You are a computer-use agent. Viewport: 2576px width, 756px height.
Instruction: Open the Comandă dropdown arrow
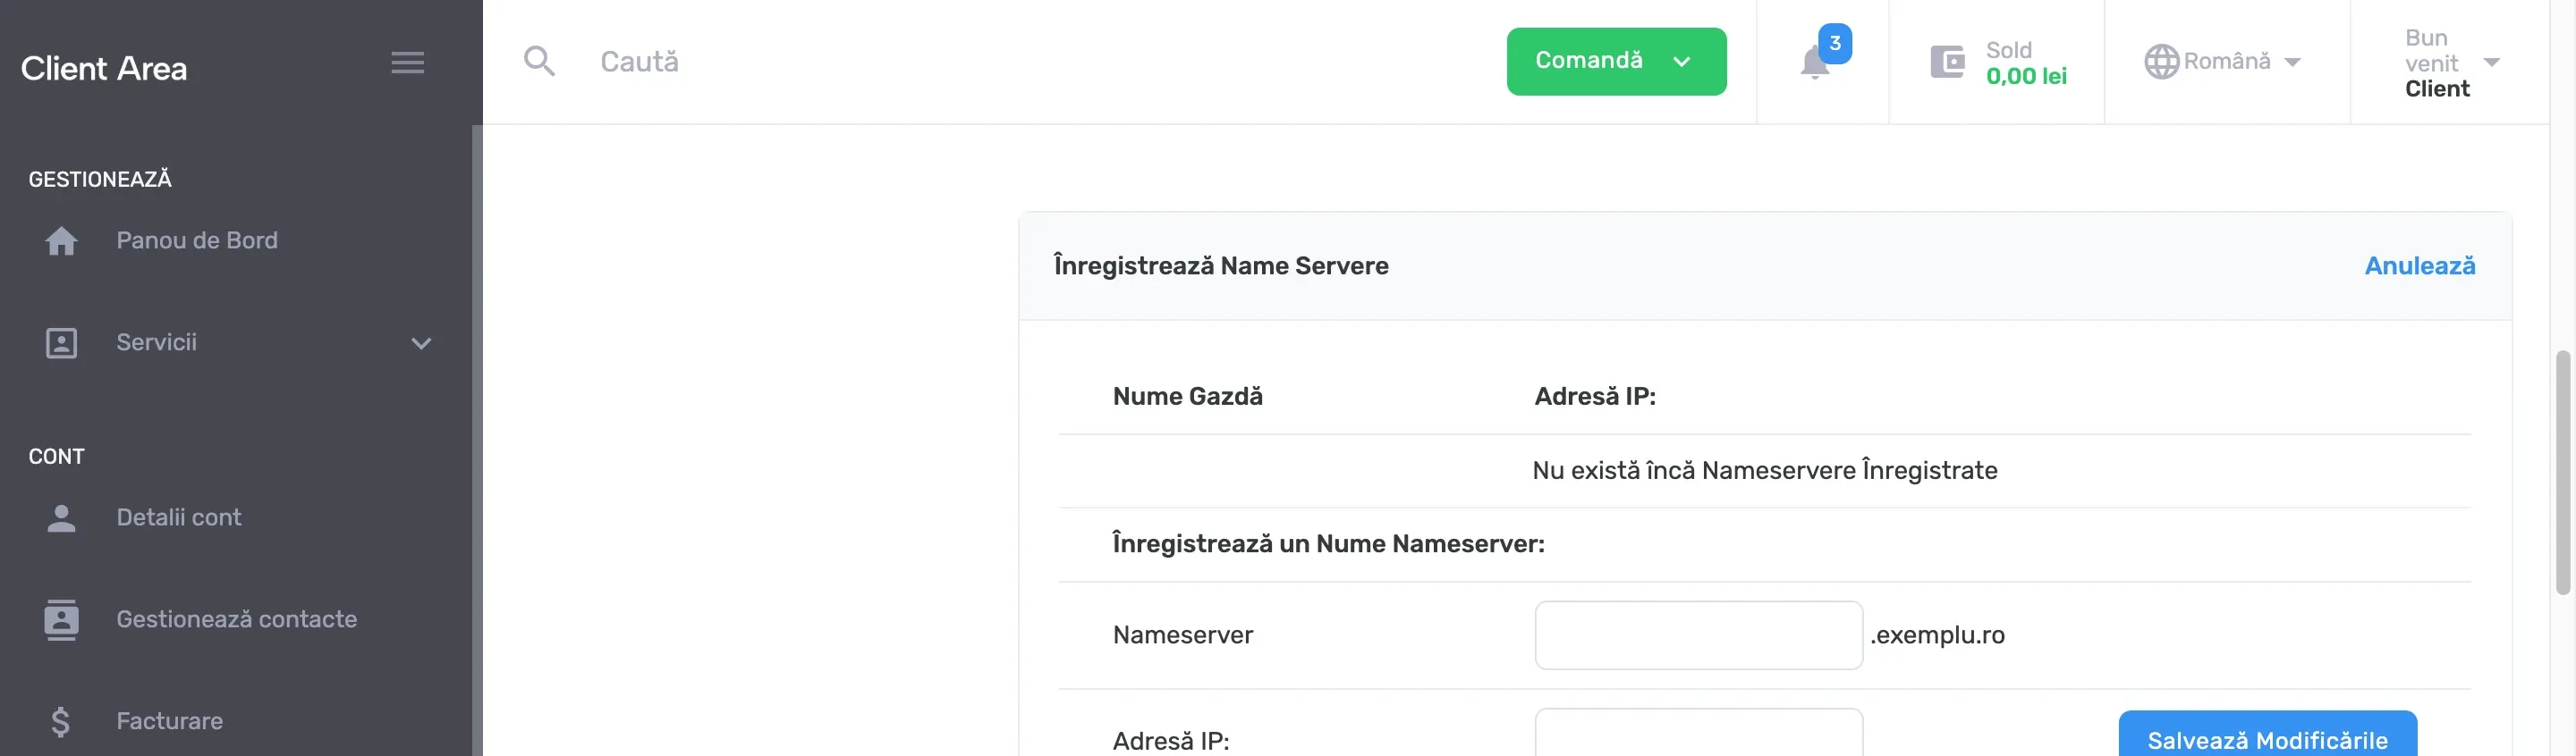1682,62
